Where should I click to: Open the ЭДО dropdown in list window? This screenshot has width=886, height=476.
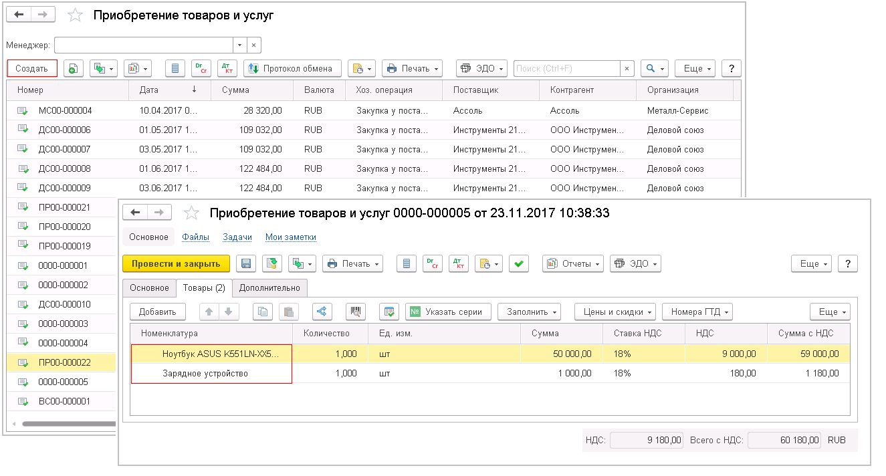coord(481,68)
